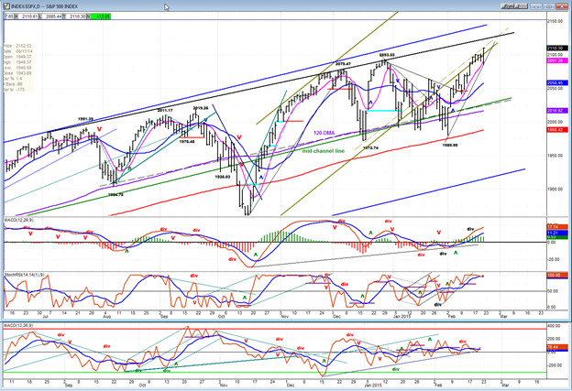The height and width of the screenshot is (391, 572).
Task: Click the mid-channel line green annotation
Action: 324,151
